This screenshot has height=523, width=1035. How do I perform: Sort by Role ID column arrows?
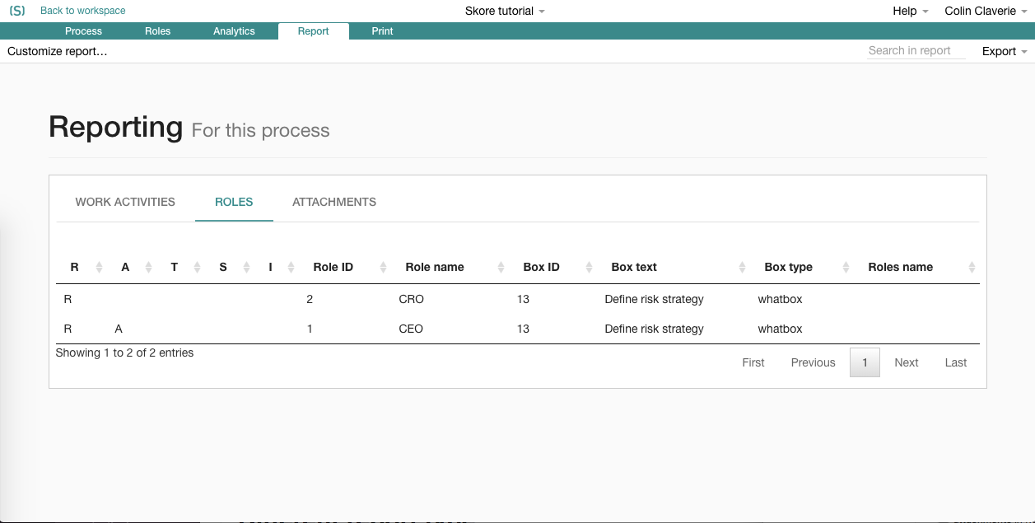click(x=384, y=268)
